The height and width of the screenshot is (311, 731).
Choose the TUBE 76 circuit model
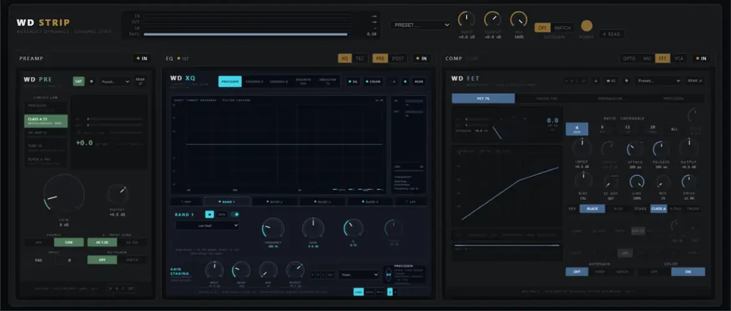coord(46,147)
